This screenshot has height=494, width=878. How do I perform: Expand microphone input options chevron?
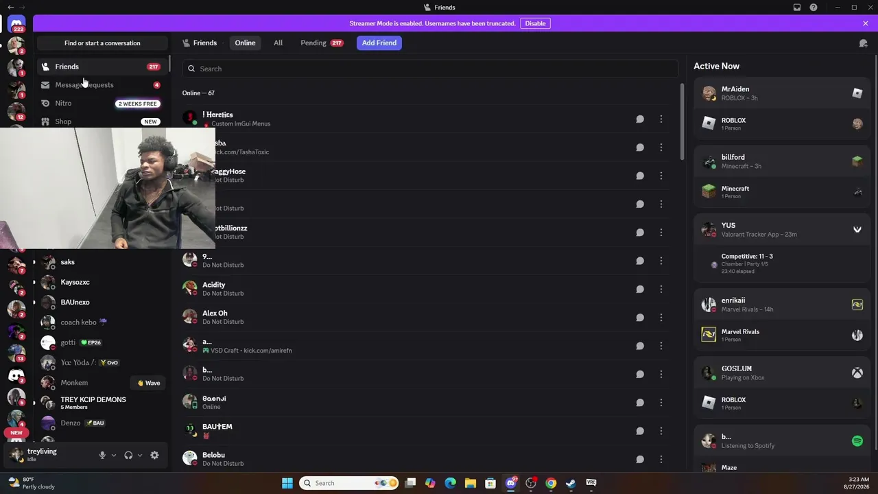click(x=114, y=455)
